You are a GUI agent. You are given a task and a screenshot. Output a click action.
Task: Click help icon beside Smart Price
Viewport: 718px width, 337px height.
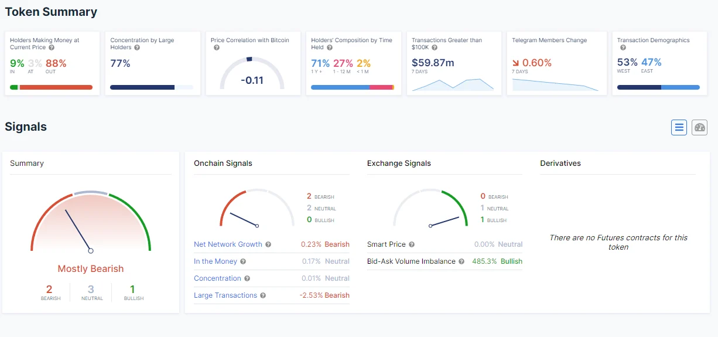click(x=412, y=244)
